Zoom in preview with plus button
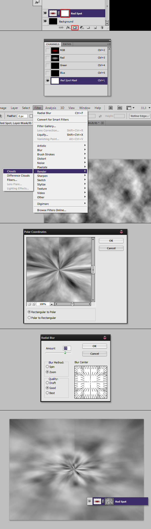The image size is (151, 529). (33, 304)
